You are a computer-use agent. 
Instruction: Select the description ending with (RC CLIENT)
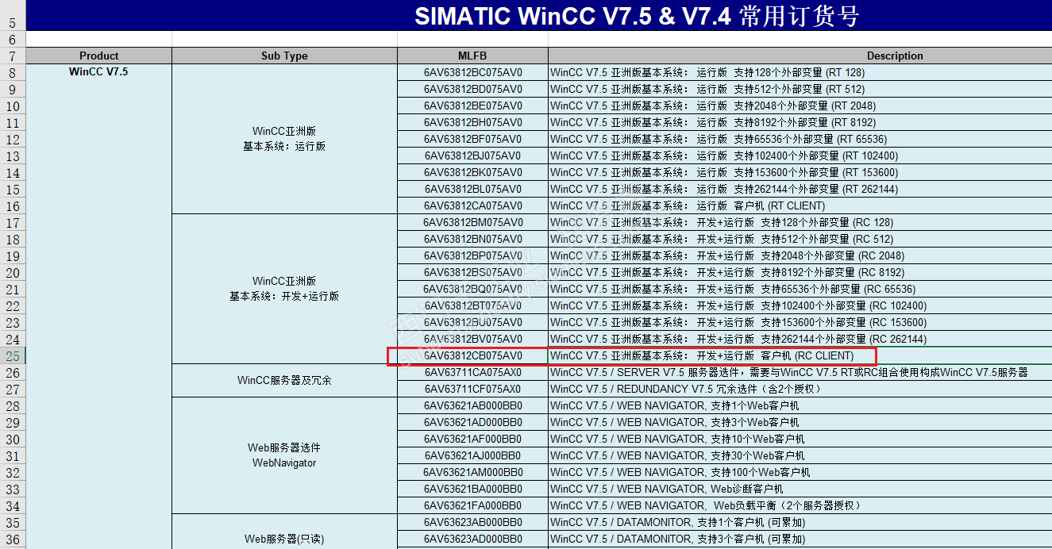pyautogui.click(x=800, y=355)
